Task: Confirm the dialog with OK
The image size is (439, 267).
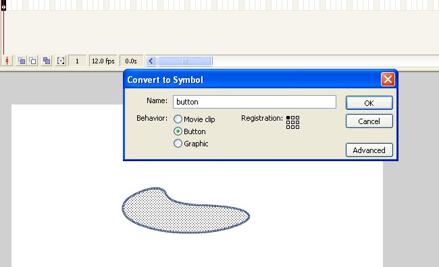Action: point(369,103)
